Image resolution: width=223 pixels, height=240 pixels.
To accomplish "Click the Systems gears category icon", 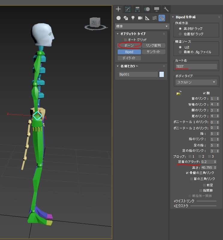I will pos(162,18).
